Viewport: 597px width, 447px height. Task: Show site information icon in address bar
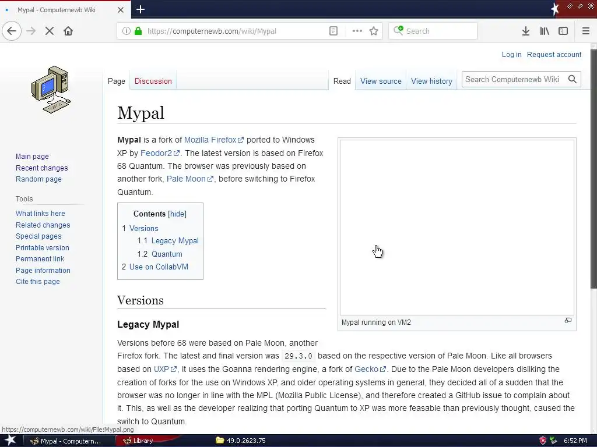pos(127,31)
